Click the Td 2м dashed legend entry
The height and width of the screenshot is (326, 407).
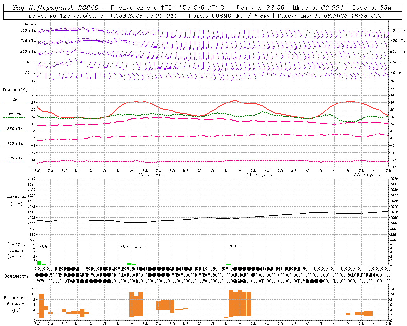[x=15, y=114]
